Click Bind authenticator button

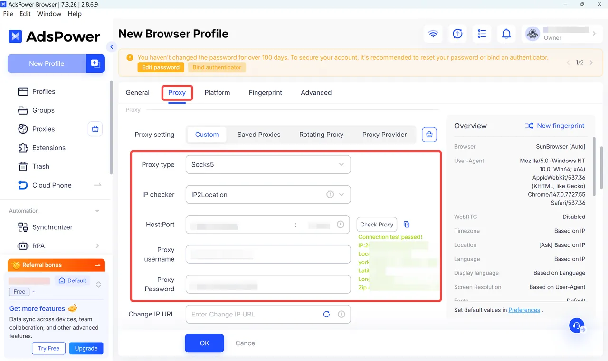[x=217, y=67]
